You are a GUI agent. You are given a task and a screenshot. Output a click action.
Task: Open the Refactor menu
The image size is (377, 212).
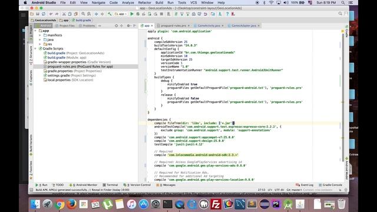click(144, 2)
